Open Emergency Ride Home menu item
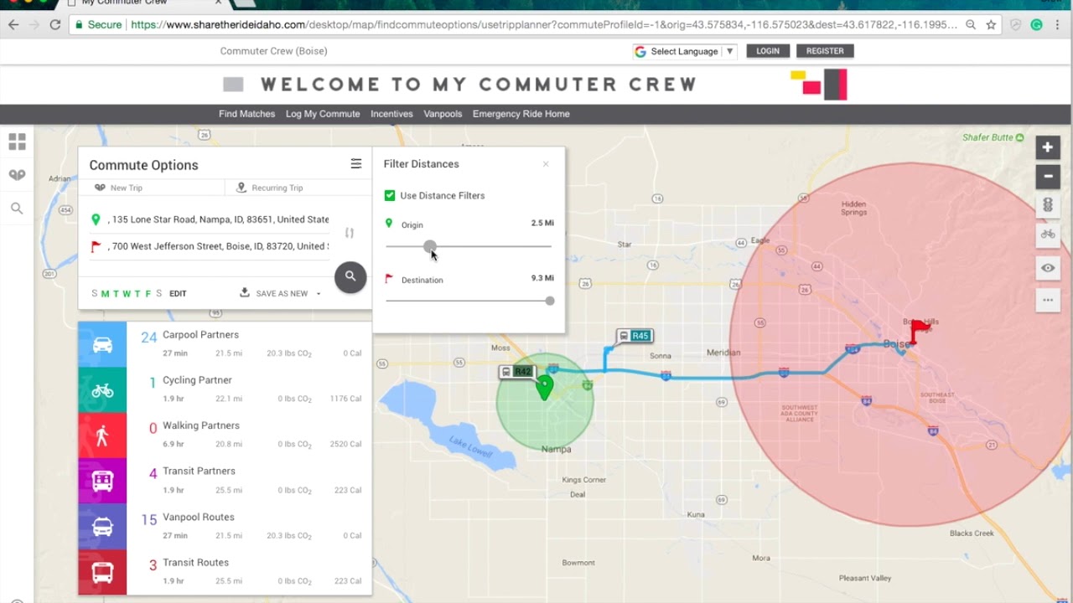Screen dimensions: 1073x603 (521, 114)
